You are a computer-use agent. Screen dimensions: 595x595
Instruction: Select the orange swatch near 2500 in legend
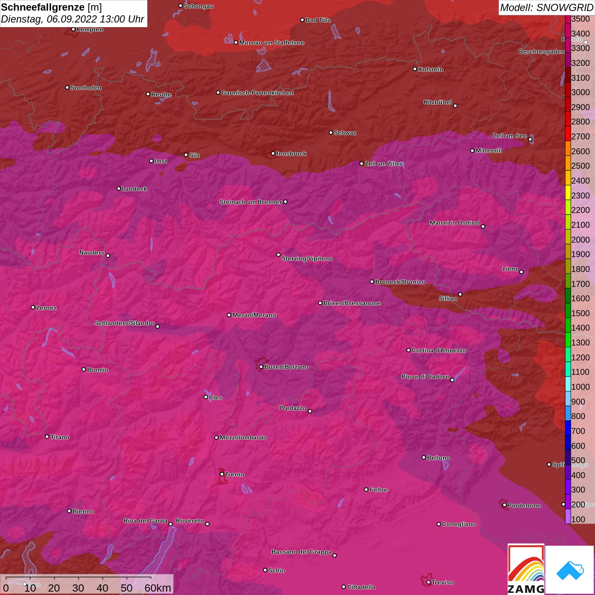point(568,163)
